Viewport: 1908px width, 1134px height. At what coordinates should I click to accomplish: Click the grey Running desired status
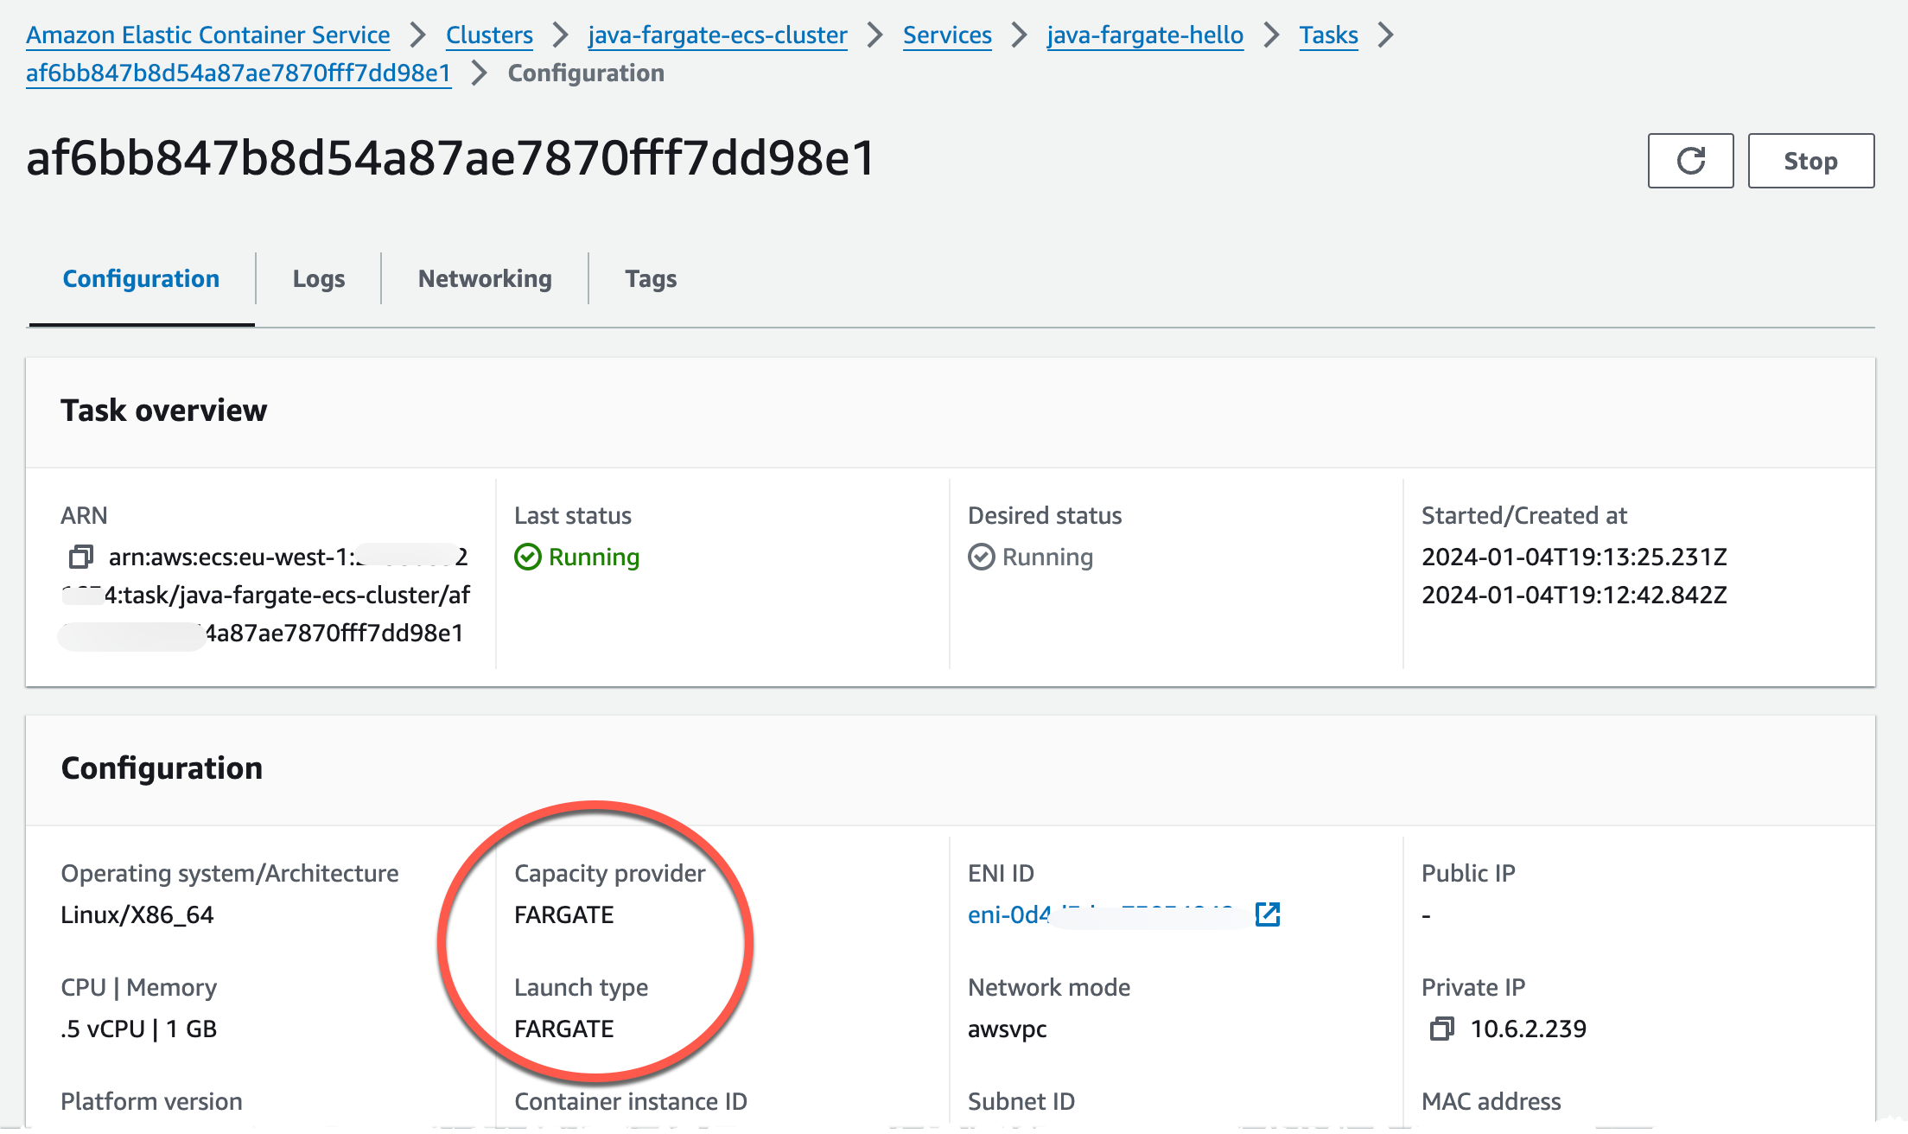(1031, 557)
